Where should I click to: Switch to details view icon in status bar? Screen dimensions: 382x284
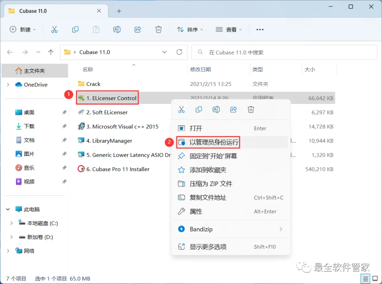point(365,278)
